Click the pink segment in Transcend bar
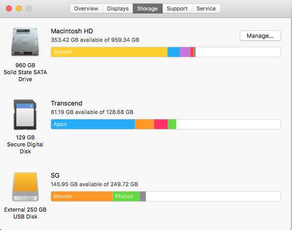This screenshot has height=230, width=292. (x=161, y=124)
